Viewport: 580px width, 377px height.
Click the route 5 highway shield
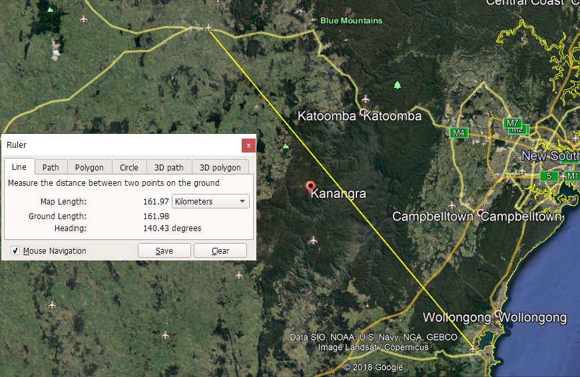(x=549, y=176)
